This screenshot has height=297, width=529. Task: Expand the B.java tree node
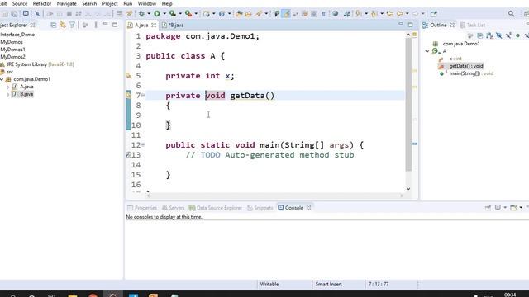point(8,94)
